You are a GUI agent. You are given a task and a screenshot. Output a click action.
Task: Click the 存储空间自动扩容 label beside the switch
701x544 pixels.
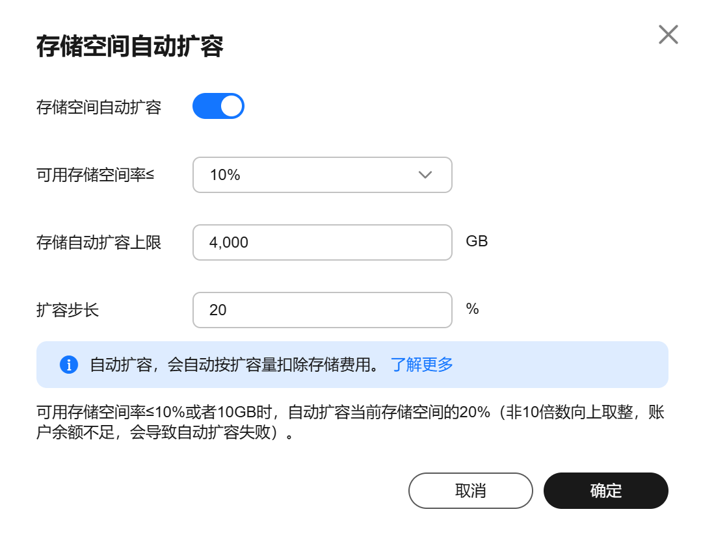(x=99, y=107)
